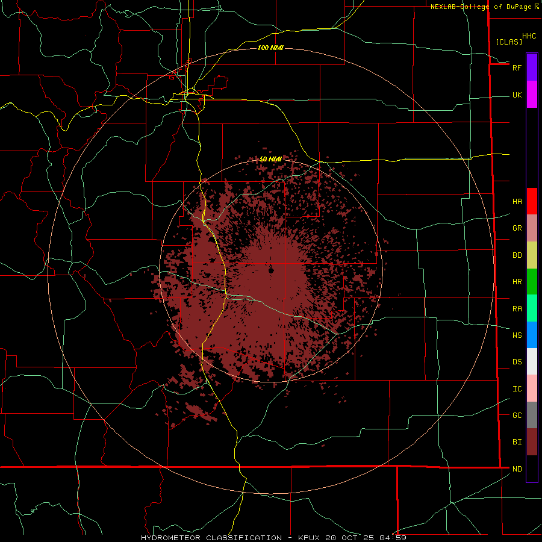Click the magenta UK legend swatch

point(532,95)
